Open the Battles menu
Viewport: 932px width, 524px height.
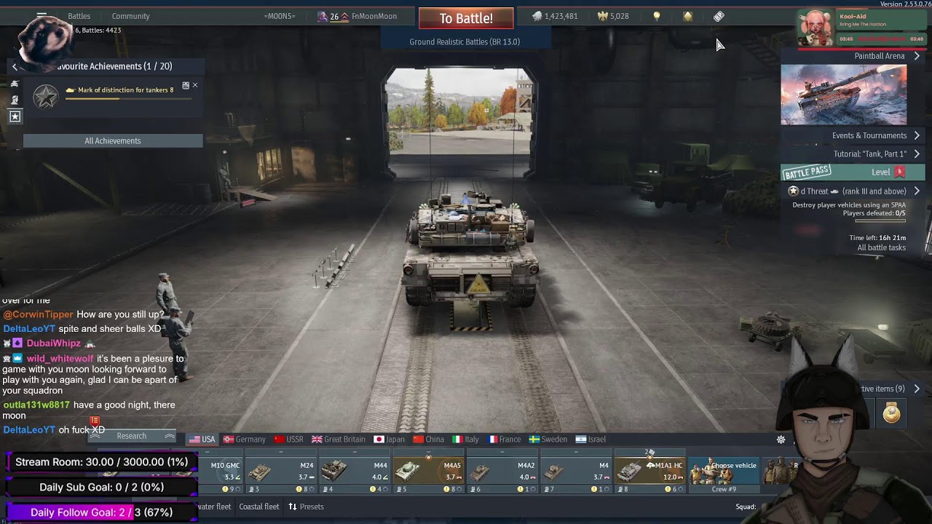[x=79, y=16]
